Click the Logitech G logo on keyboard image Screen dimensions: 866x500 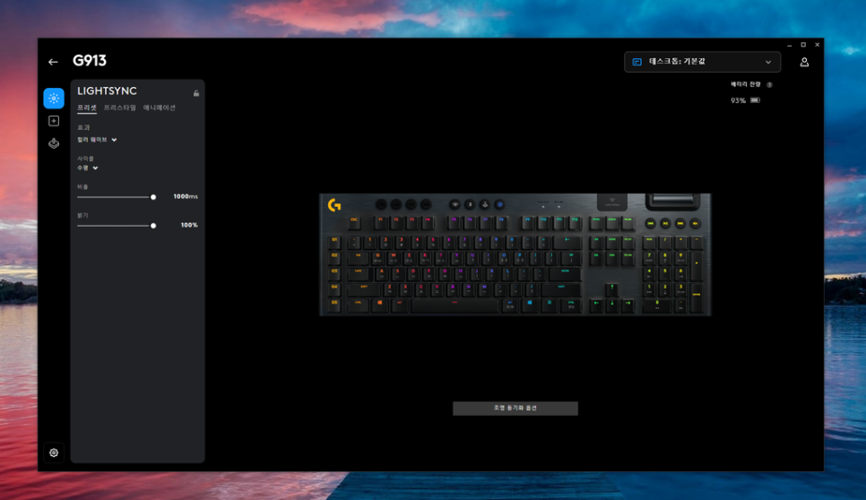coord(334,204)
